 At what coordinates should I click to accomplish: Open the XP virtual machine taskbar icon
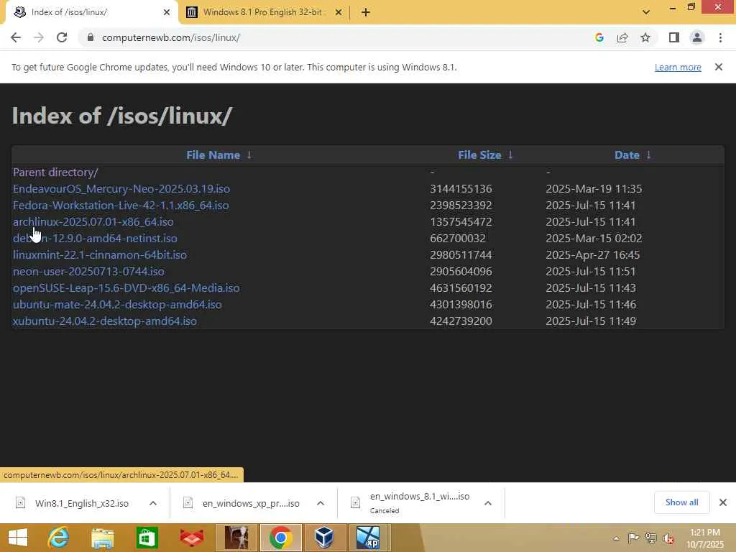pos(368,538)
